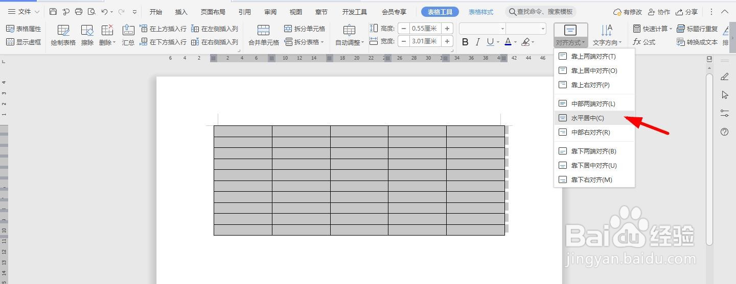Open the Delete (删除) dropdown

107,36
